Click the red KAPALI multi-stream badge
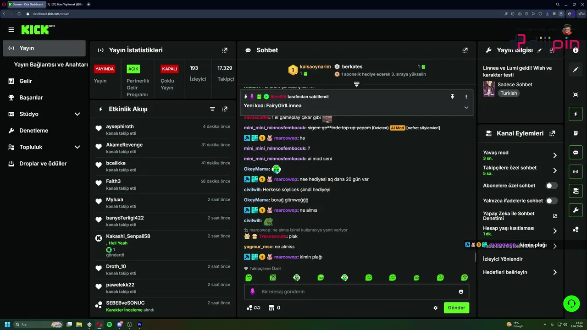587x330 pixels. point(169,69)
